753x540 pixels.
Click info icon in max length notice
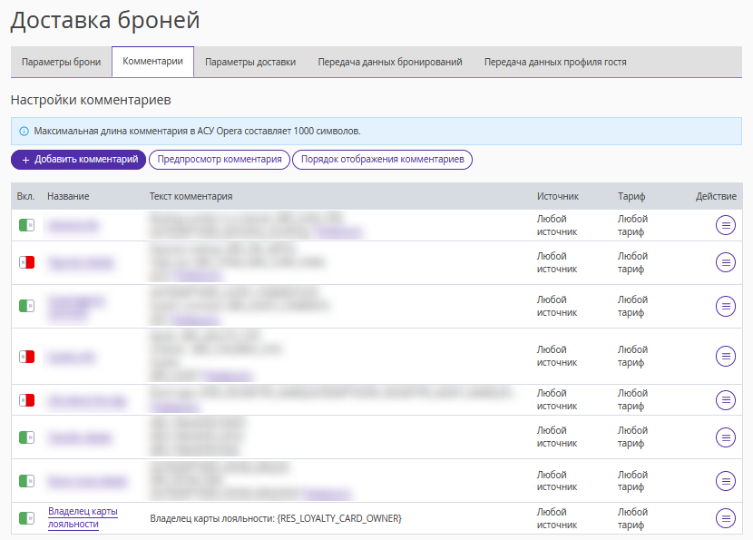click(x=24, y=132)
